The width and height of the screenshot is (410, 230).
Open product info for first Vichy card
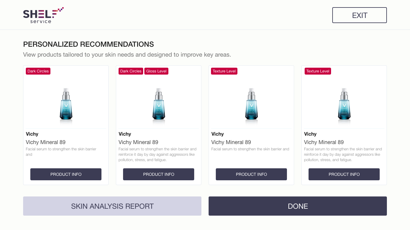(x=66, y=174)
